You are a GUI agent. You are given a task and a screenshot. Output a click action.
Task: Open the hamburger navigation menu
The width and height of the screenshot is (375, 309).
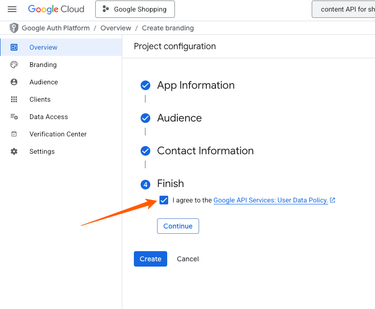(x=12, y=9)
